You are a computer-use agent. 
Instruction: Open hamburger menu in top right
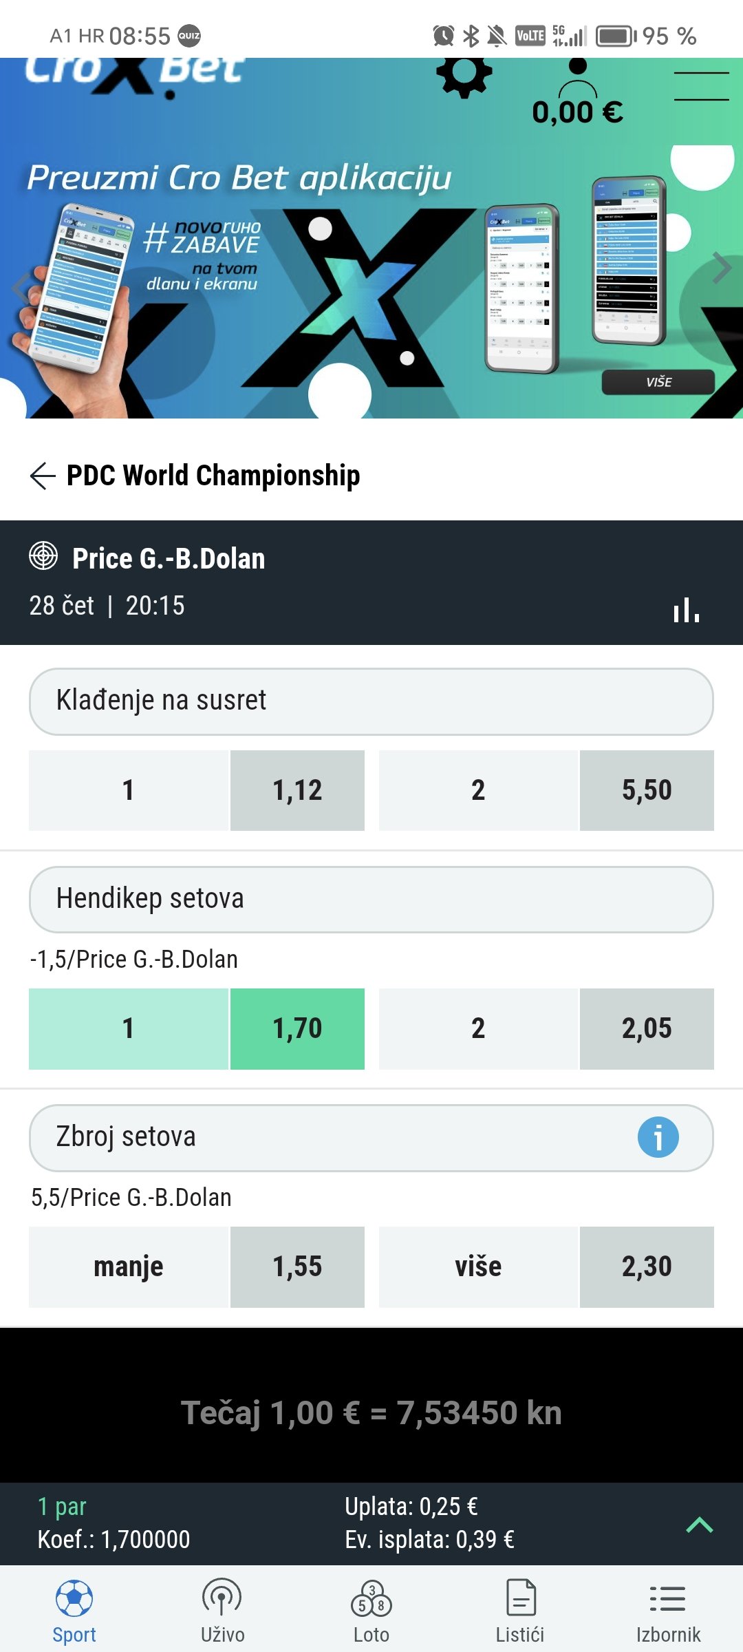701,86
